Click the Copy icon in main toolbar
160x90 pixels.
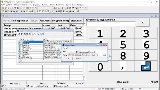[15, 8]
